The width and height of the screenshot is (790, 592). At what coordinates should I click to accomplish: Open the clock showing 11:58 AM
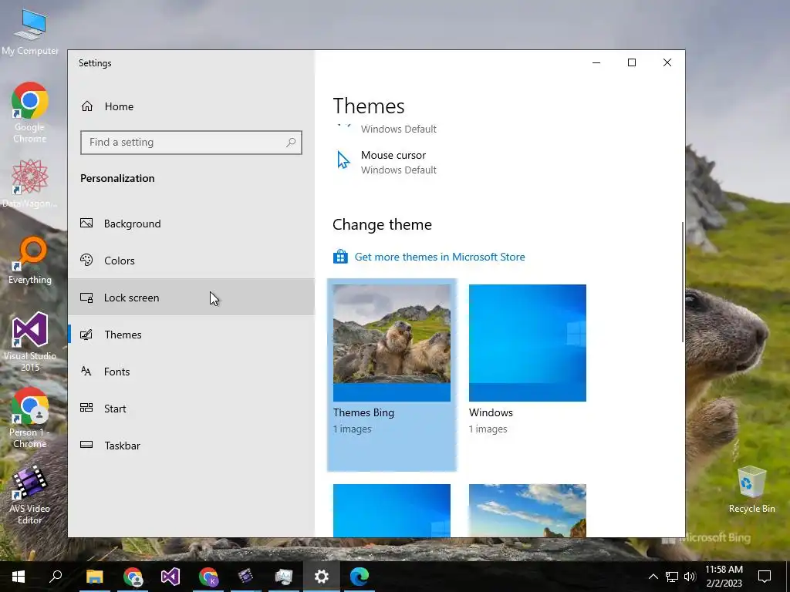point(724,577)
